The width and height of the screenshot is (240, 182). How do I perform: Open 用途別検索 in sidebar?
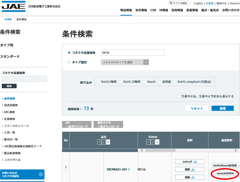pyautogui.click(x=11, y=105)
